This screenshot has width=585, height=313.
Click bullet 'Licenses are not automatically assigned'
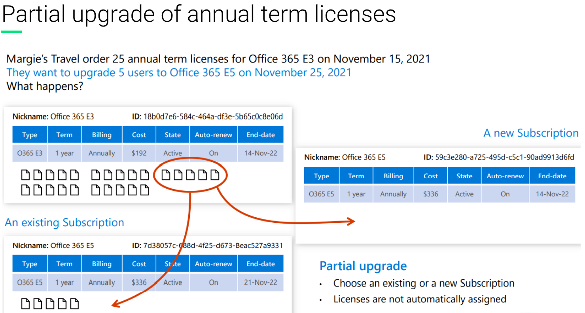point(420,299)
